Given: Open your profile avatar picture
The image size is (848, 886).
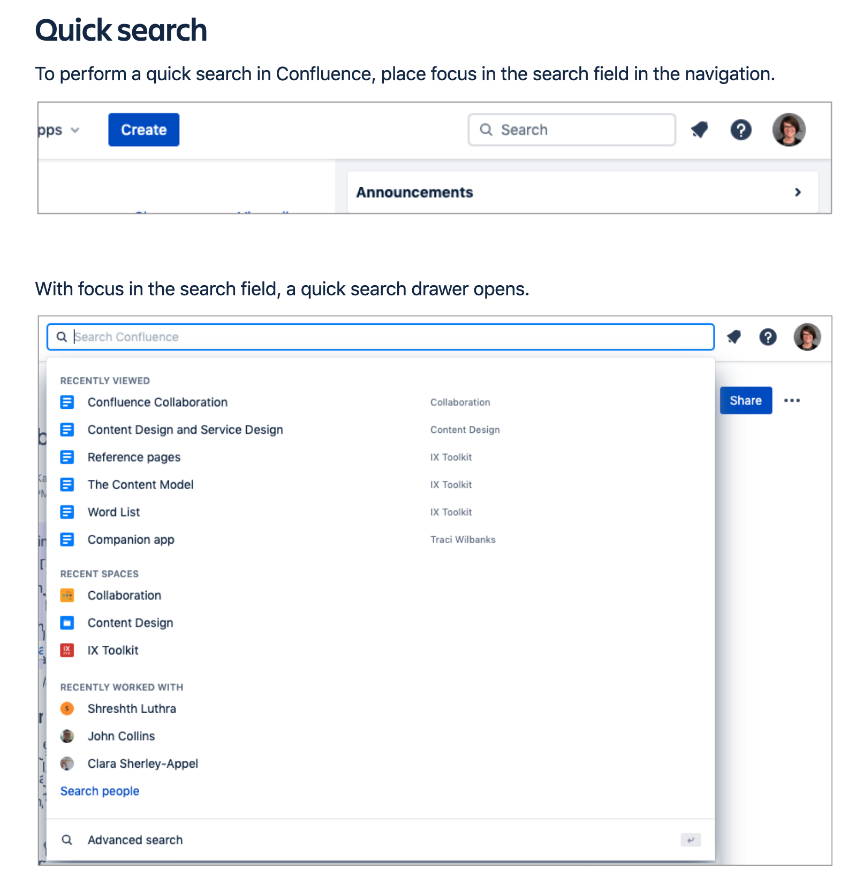Looking at the screenshot, I should pos(789,129).
